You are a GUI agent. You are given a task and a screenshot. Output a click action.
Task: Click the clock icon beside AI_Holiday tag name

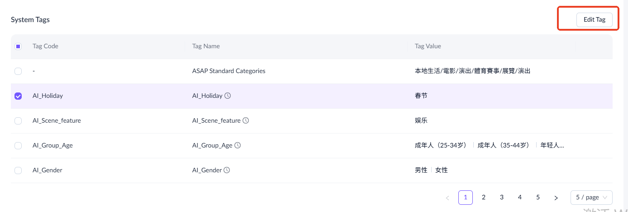pos(228,96)
